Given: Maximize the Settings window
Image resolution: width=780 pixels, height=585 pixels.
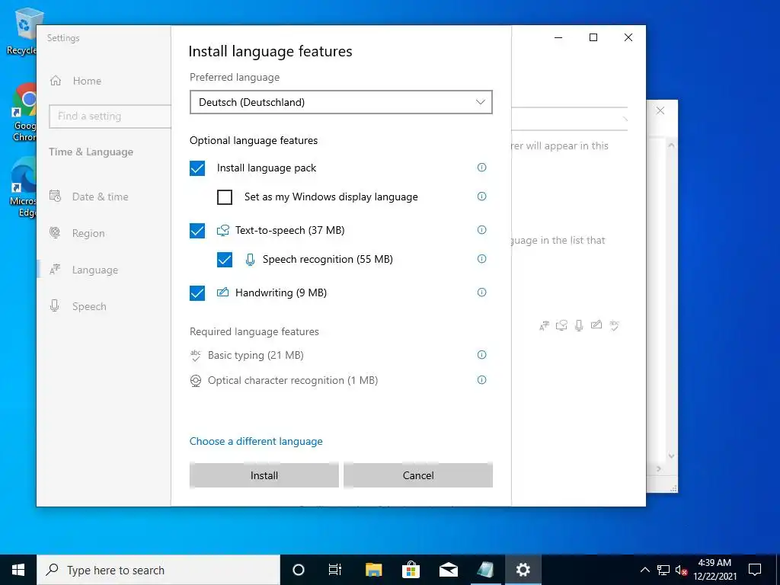Looking at the screenshot, I should pos(593,37).
